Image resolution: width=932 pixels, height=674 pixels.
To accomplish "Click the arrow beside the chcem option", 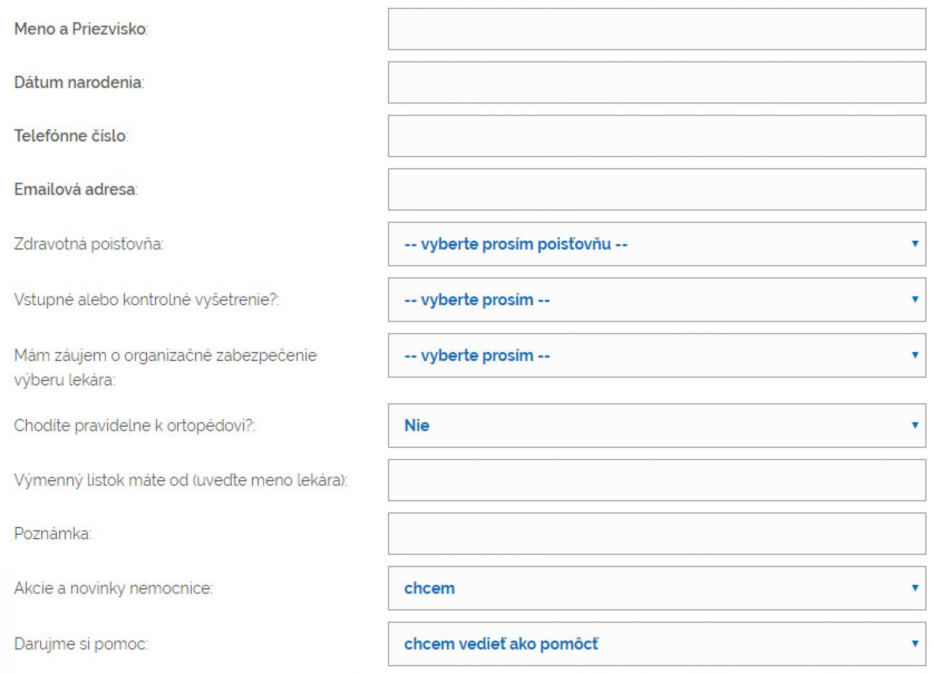I will click(915, 588).
